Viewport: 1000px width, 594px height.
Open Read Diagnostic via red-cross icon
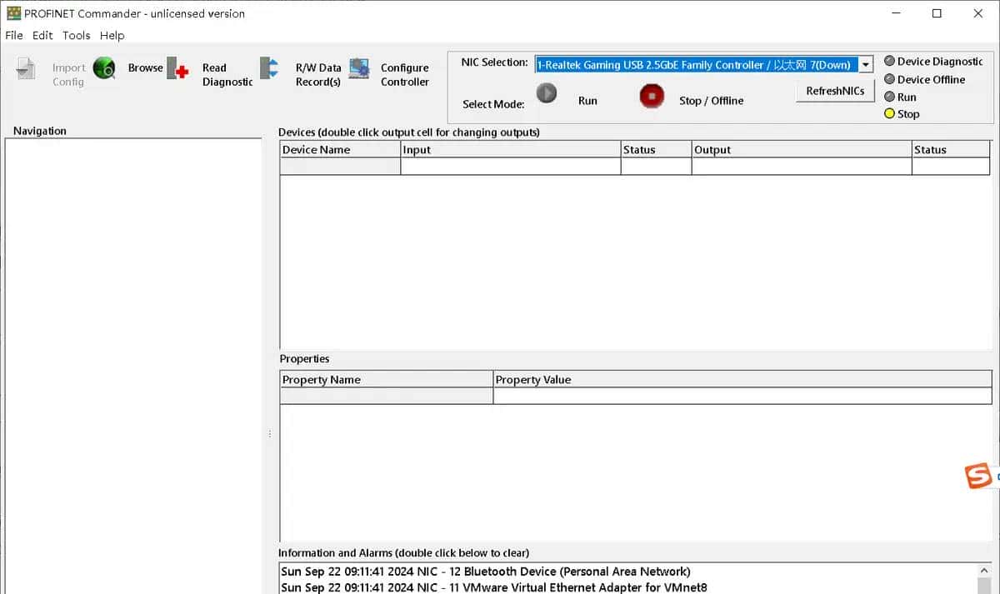coord(177,69)
